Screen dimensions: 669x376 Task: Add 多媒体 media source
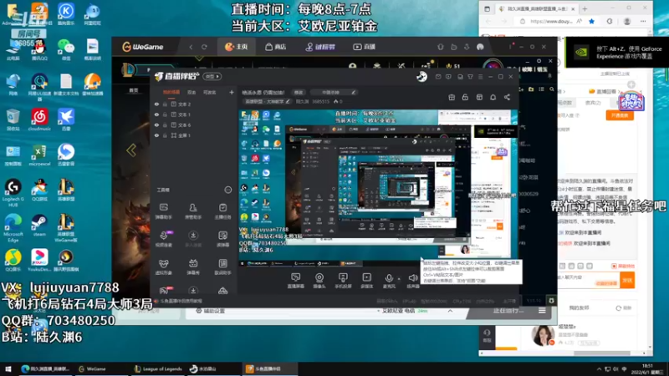coord(366,281)
